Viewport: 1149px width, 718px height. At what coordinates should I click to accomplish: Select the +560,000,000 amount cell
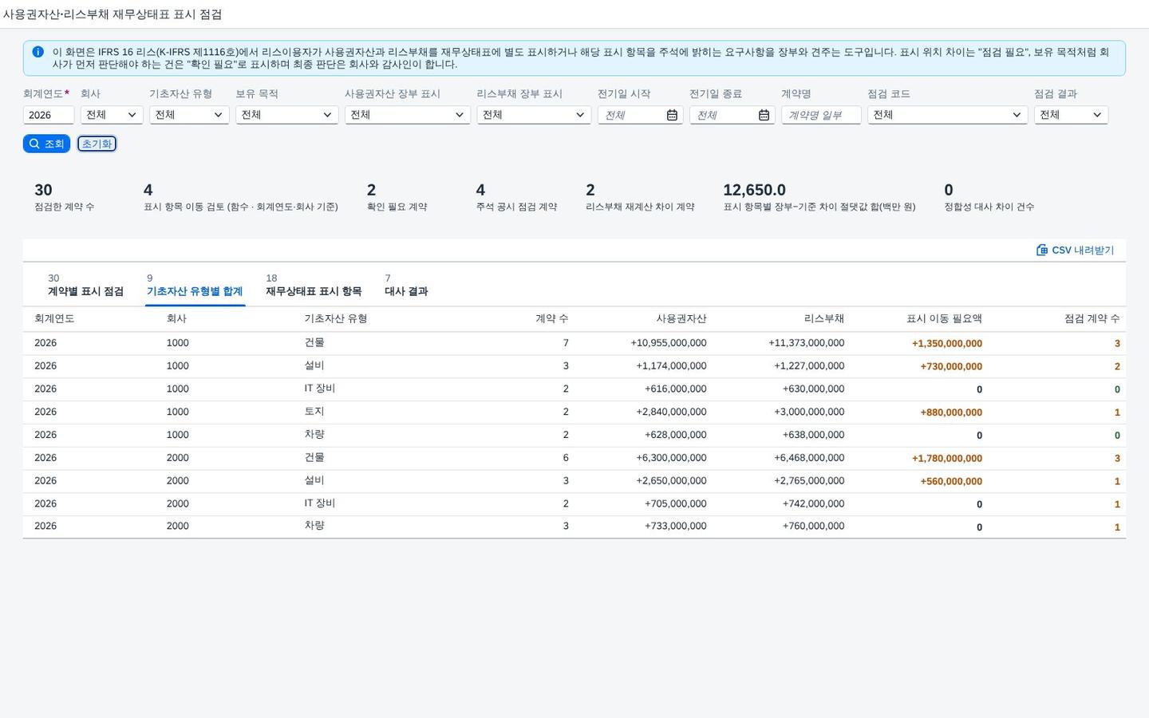(951, 482)
